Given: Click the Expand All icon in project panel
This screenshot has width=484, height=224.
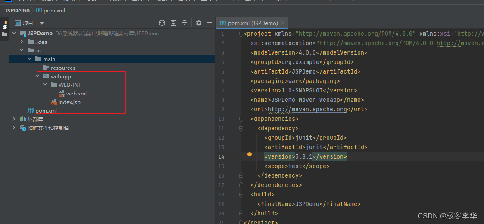Looking at the screenshot, I should click(x=173, y=23).
